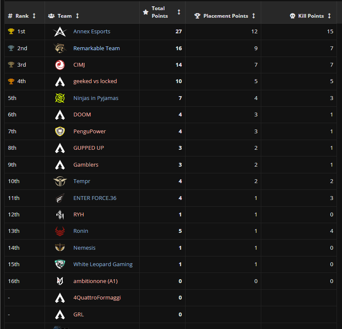Open the geeked vs locked team link

[95, 81]
